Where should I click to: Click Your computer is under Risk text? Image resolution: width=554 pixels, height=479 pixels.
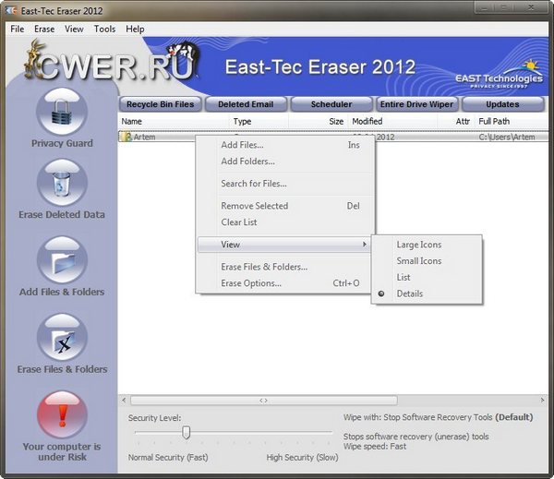(x=62, y=451)
